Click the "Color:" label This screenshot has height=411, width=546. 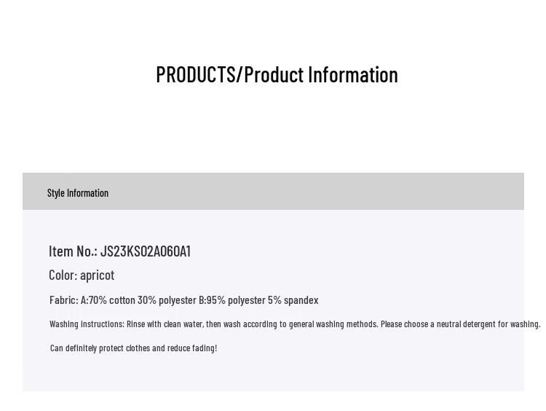tap(63, 275)
